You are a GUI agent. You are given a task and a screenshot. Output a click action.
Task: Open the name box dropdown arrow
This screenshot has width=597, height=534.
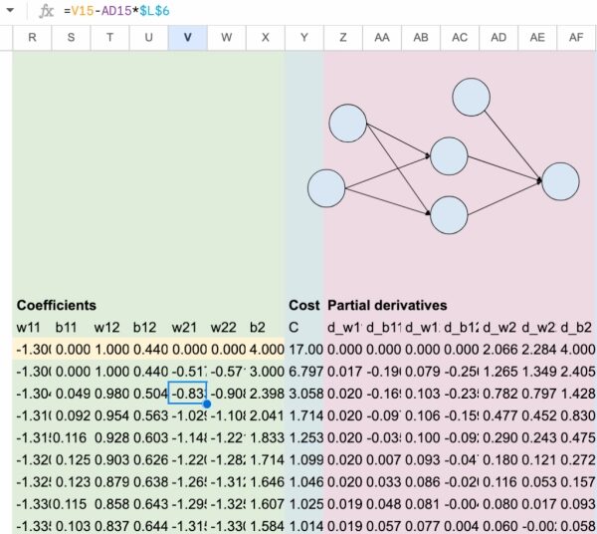pyautogui.click(x=9, y=11)
